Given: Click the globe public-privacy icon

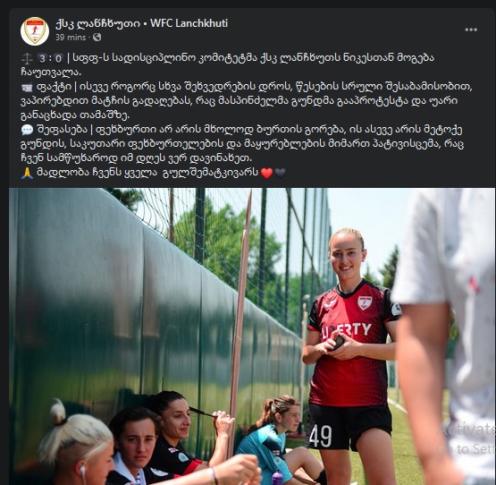Looking at the screenshot, I should point(97,38).
